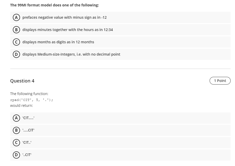Select option C about months as digits
The height and width of the screenshot is (166, 235).
click(58, 42)
